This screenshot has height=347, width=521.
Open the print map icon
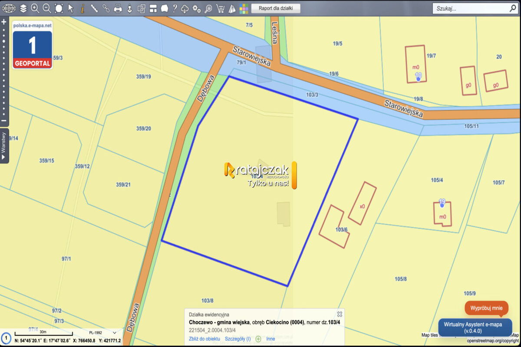click(118, 8)
